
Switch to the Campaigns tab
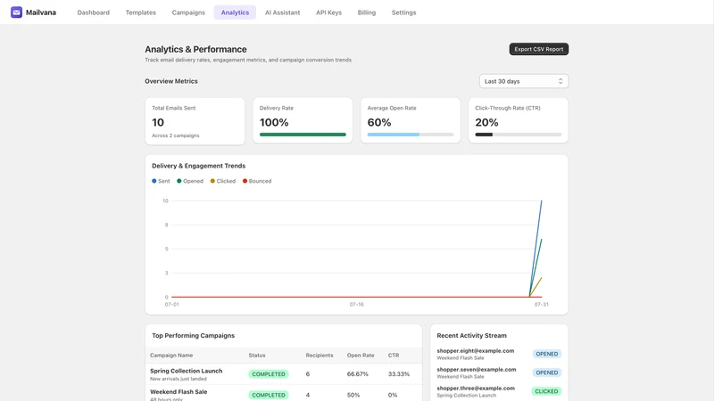(x=188, y=12)
